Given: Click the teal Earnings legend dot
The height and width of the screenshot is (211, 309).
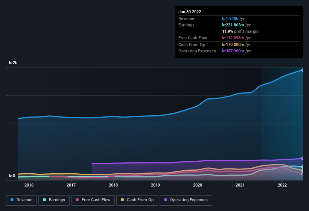Looking at the screenshot, I should pos(44,200).
